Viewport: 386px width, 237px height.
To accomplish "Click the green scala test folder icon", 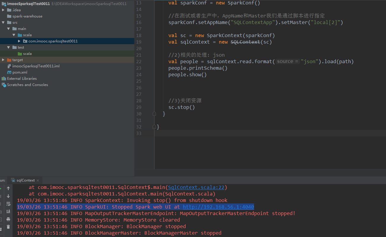I will pyautogui.click(x=20, y=54).
